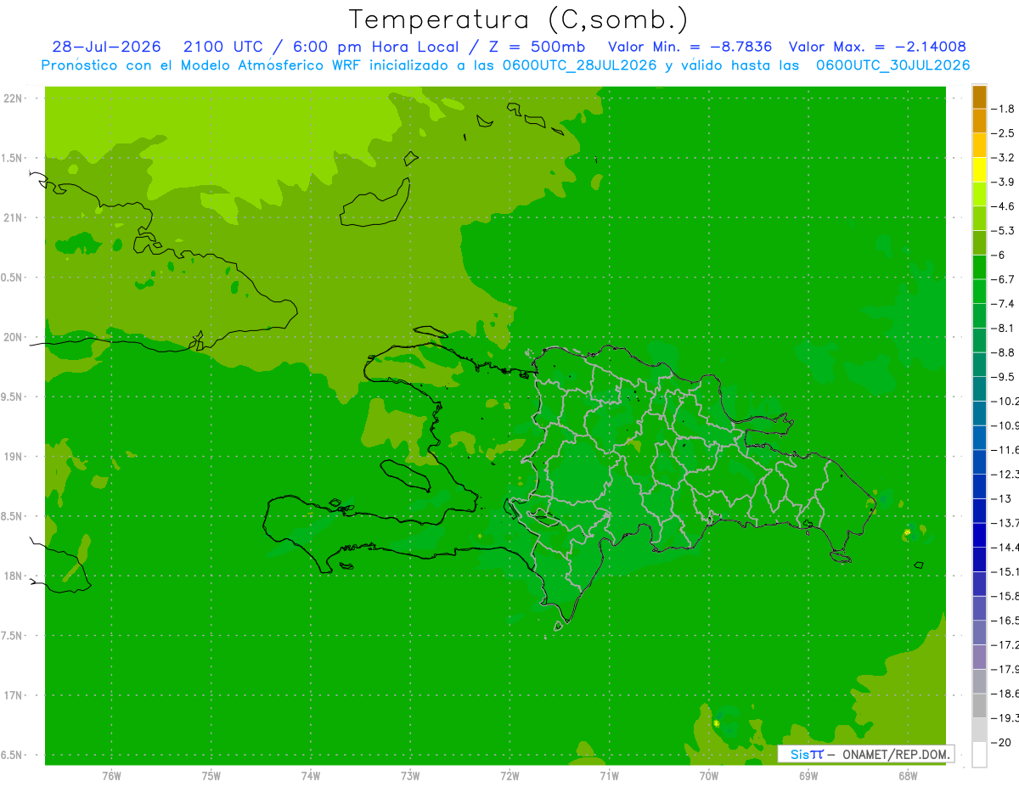Viewport: 1019px width, 787px height.
Task: Click the '70W' longitude axis label
Action: pos(709,776)
